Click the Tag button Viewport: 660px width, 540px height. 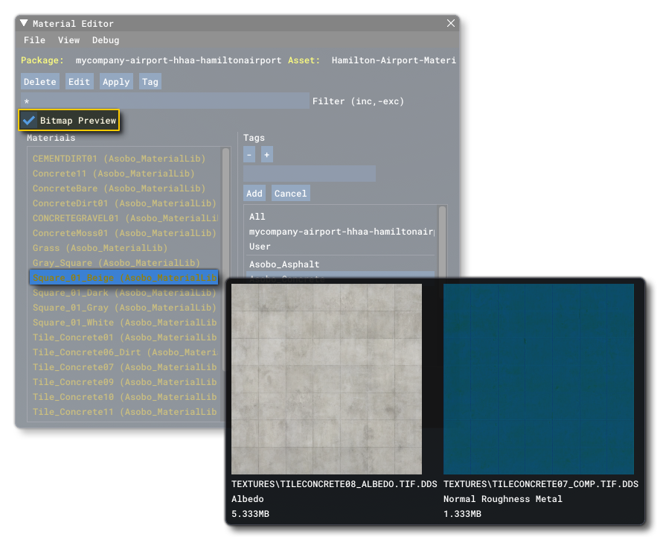(x=150, y=81)
